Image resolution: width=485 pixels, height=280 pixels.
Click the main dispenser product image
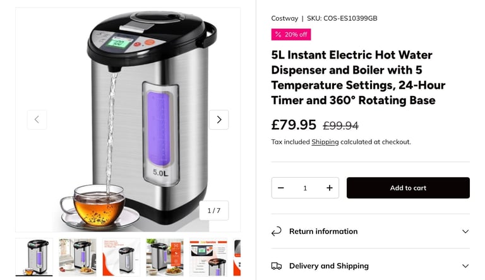tap(128, 120)
